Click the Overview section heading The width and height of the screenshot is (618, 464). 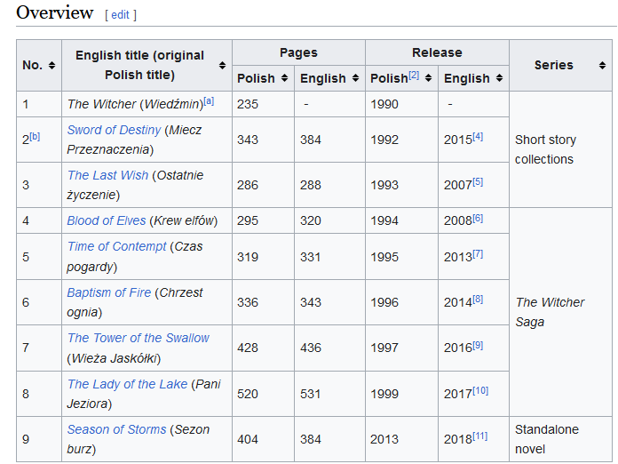pyautogui.click(x=55, y=12)
